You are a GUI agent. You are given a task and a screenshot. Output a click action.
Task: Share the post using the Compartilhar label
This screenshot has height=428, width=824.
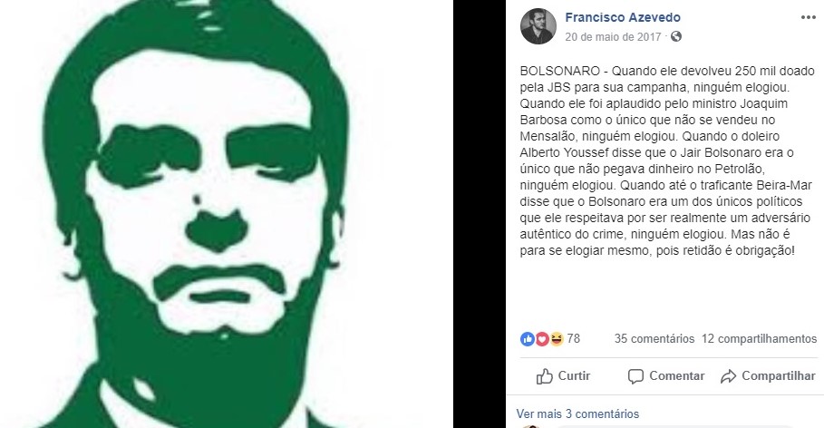coord(779,376)
